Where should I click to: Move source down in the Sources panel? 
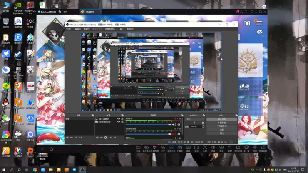pos(115,138)
